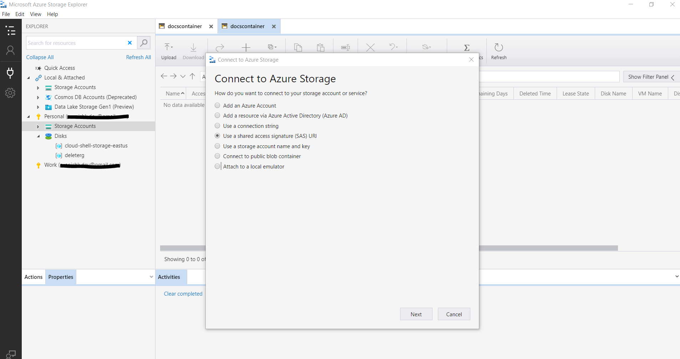Collapse the Personal subscription node
This screenshot has width=680, height=359.
tap(29, 116)
